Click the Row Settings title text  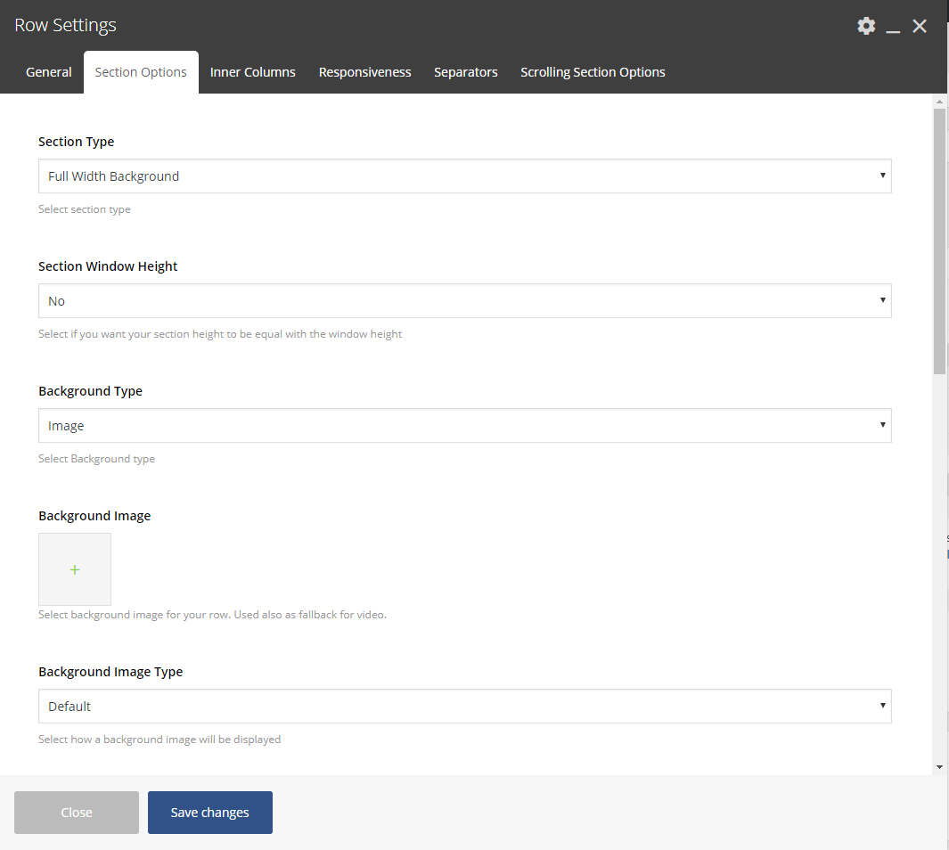pos(65,26)
